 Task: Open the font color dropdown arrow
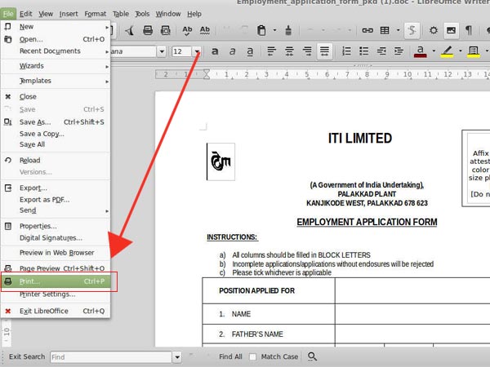(x=434, y=51)
